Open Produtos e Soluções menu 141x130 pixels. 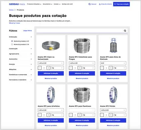coord(34,4)
